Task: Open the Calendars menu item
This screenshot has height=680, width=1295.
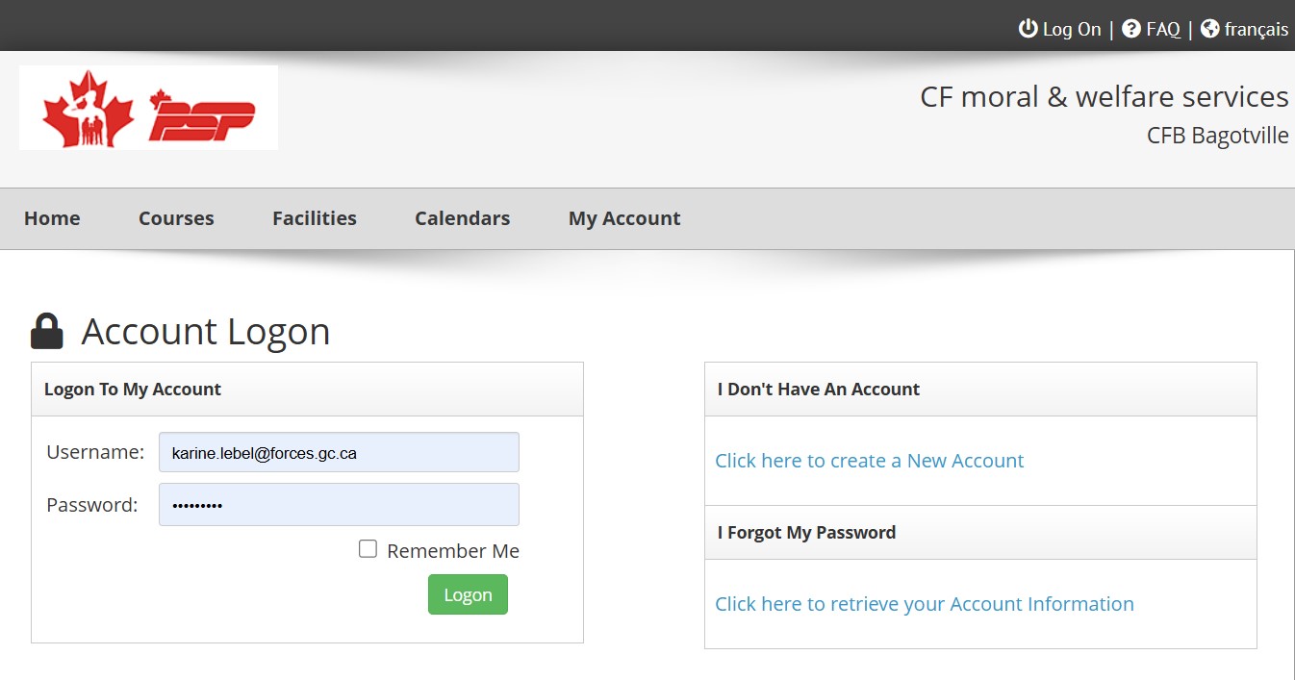Action: point(462,218)
